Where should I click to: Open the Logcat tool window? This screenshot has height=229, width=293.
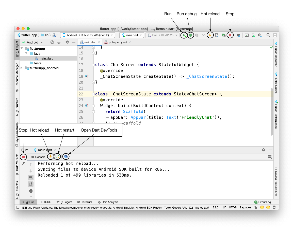[64, 202]
